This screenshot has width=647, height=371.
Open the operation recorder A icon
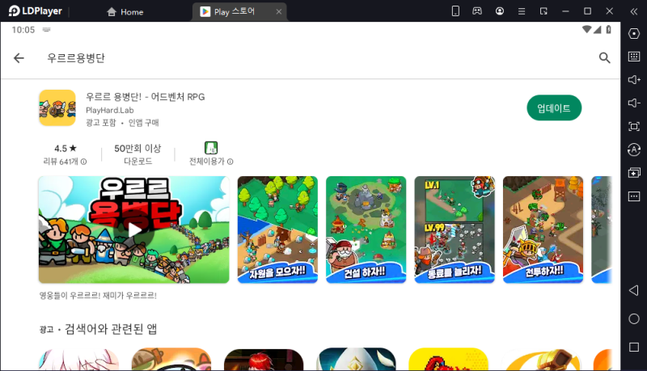pyautogui.click(x=634, y=150)
